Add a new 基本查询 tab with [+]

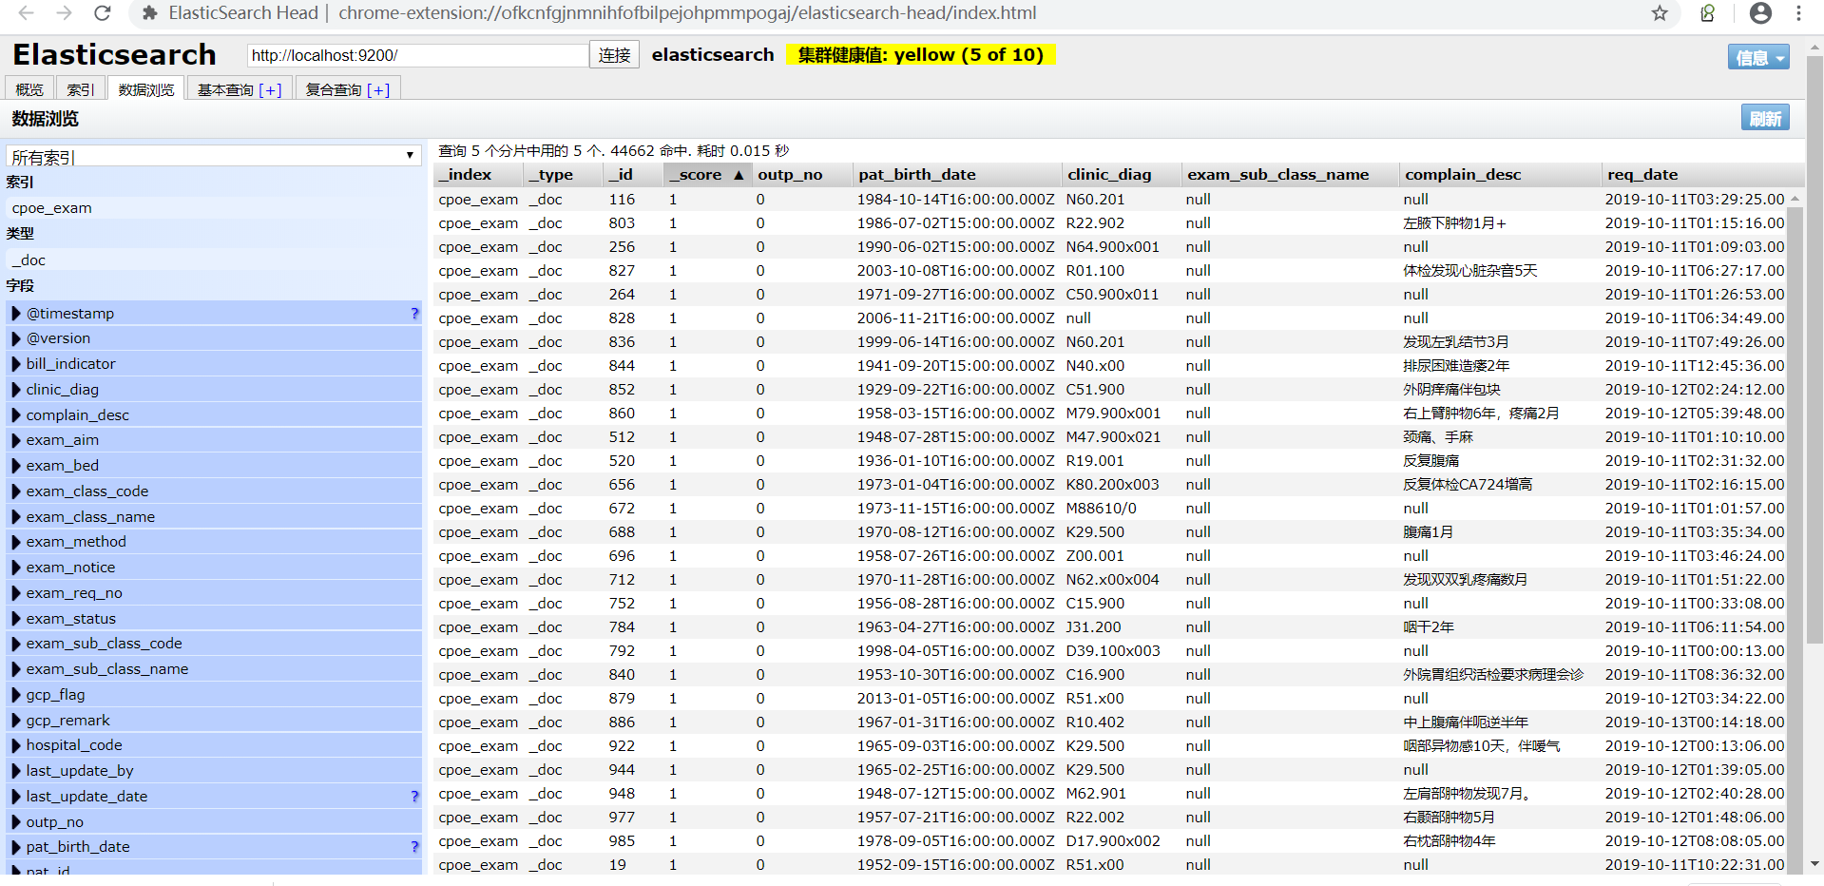click(270, 90)
